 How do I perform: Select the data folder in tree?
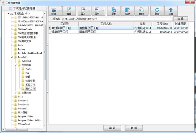20,97
